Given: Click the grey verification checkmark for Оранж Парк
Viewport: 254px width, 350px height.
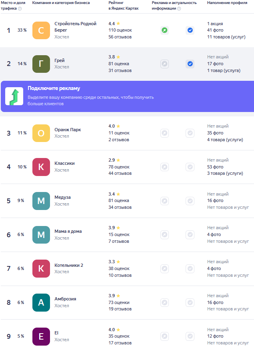Looking at the screenshot, I should point(190,133).
